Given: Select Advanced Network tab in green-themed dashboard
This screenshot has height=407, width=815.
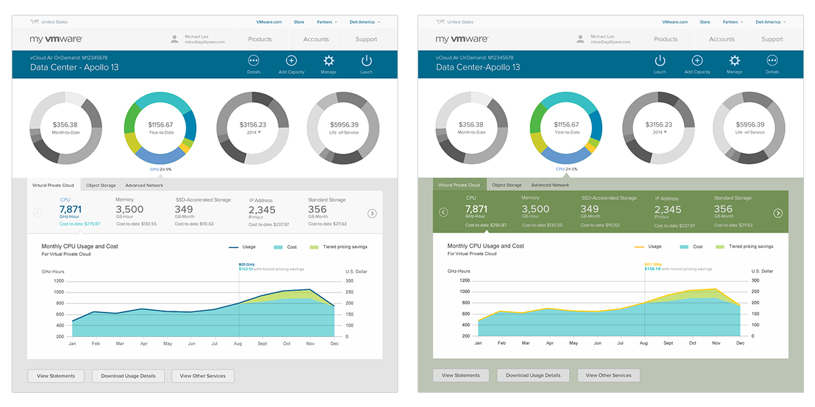Looking at the screenshot, I should tap(550, 185).
